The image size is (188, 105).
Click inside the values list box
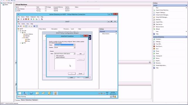pyautogui.click(x=65, y=64)
